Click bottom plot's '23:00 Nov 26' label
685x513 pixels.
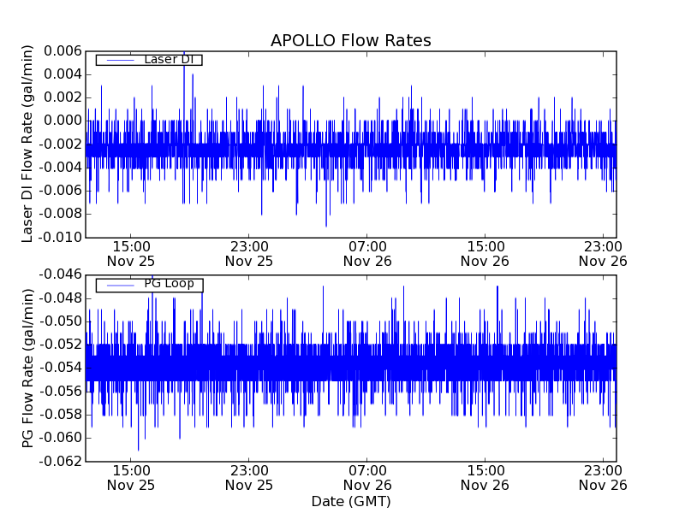tap(603, 478)
